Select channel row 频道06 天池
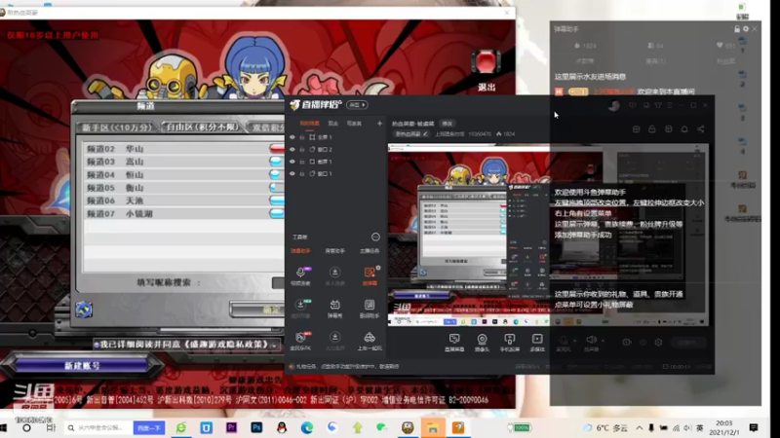 [x=184, y=201]
